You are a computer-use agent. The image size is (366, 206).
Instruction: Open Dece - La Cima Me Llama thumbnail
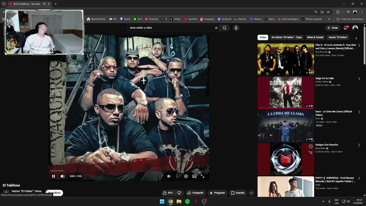(286, 126)
